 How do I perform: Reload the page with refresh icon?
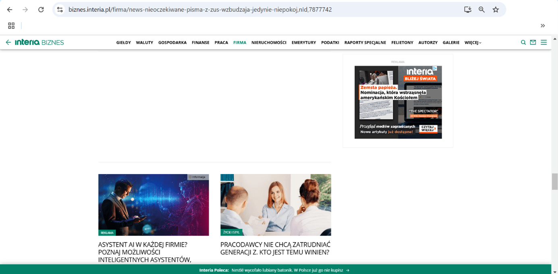coord(41,10)
